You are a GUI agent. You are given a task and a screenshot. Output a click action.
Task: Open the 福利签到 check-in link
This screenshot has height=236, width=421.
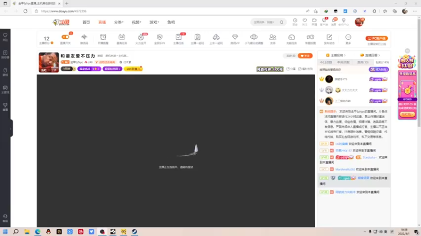(x=305, y=69)
